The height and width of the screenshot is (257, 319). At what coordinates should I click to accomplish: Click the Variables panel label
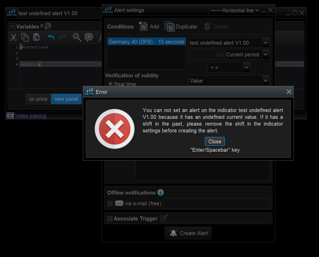click(x=28, y=26)
